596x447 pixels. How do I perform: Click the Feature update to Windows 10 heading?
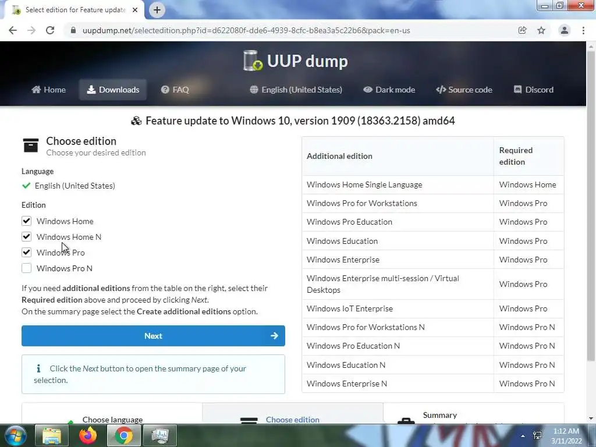click(300, 121)
